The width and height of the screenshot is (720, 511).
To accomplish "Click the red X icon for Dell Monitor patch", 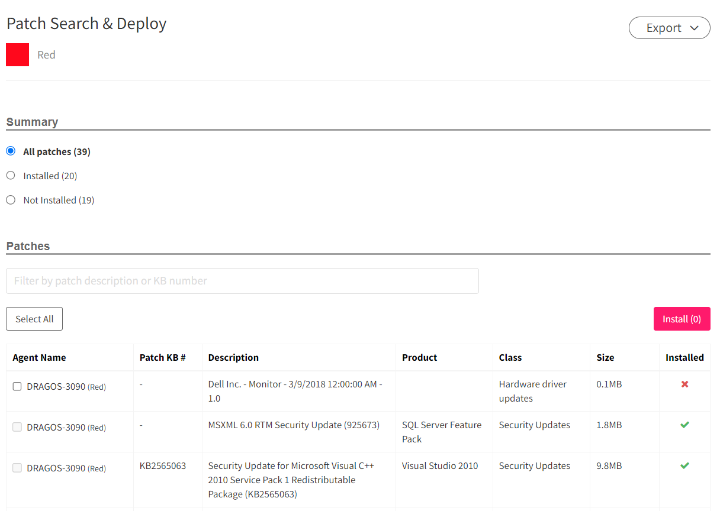I will click(684, 384).
